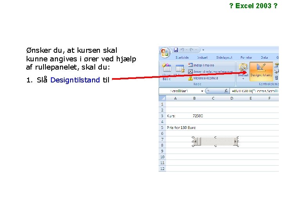Click the scrollbar control's dotted track
This screenshot has width=282, height=211.
coord(217,141)
